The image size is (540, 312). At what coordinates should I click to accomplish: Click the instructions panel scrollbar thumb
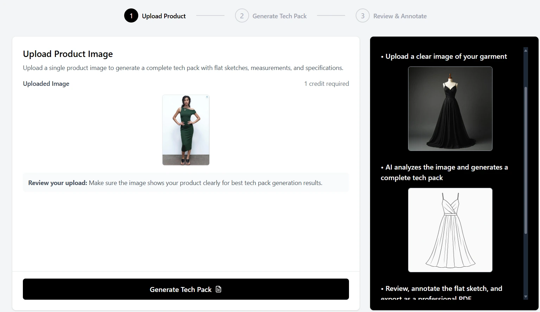coord(526,160)
